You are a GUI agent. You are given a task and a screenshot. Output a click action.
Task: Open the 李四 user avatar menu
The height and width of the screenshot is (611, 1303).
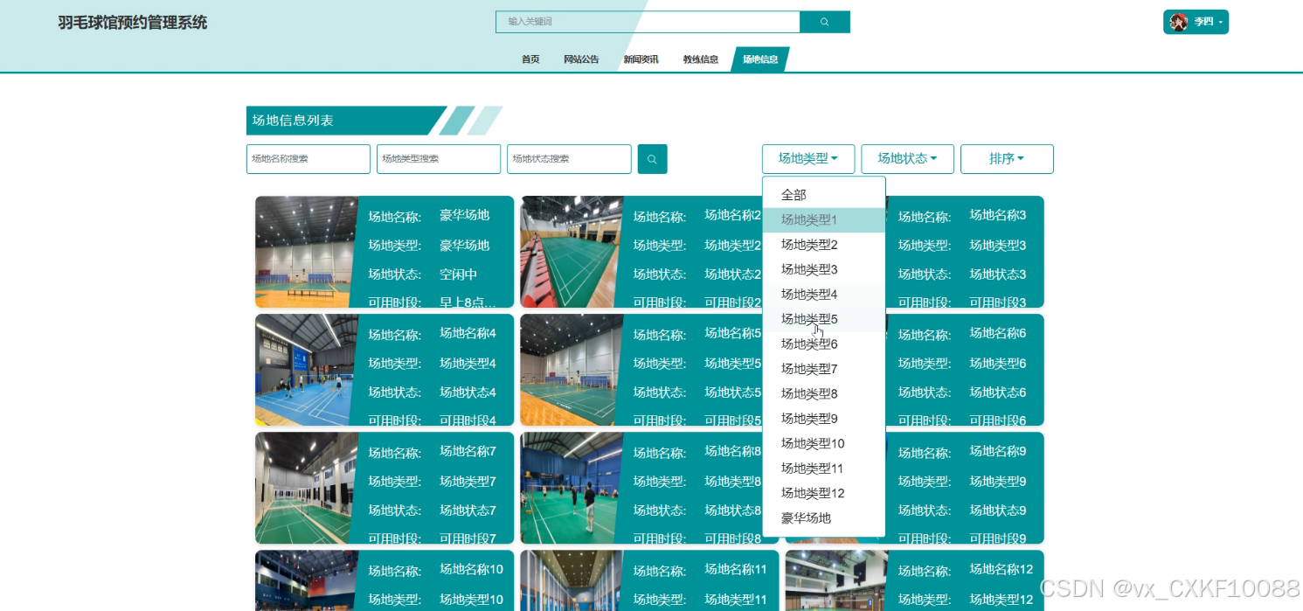point(1196,22)
